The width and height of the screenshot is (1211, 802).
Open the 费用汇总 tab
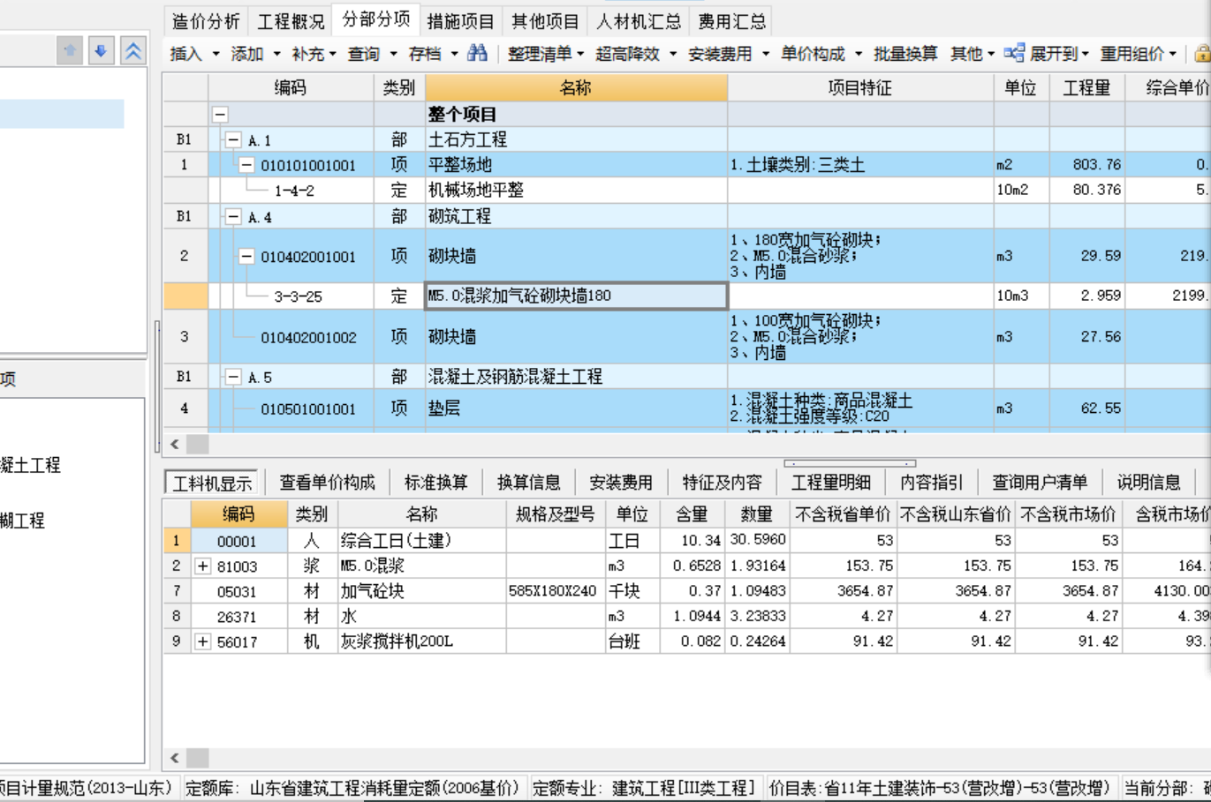(x=731, y=21)
